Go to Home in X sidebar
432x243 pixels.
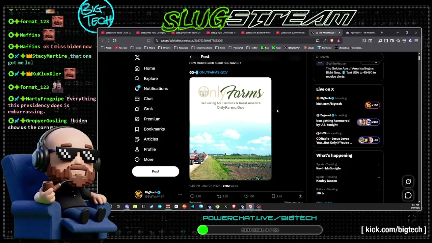[145, 69]
